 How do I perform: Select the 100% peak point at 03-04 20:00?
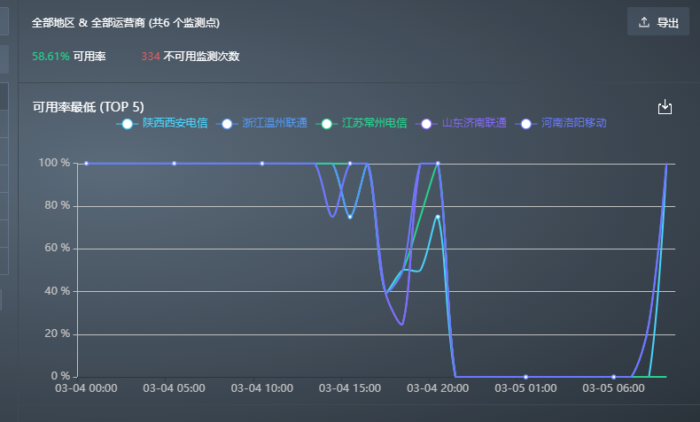[x=438, y=164]
